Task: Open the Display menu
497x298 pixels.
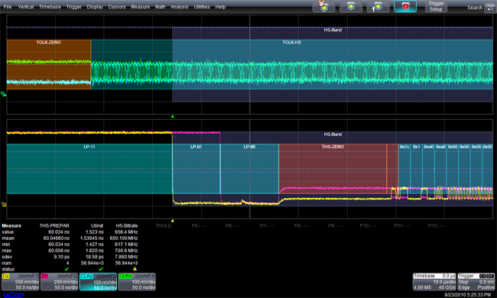Action: (95, 7)
